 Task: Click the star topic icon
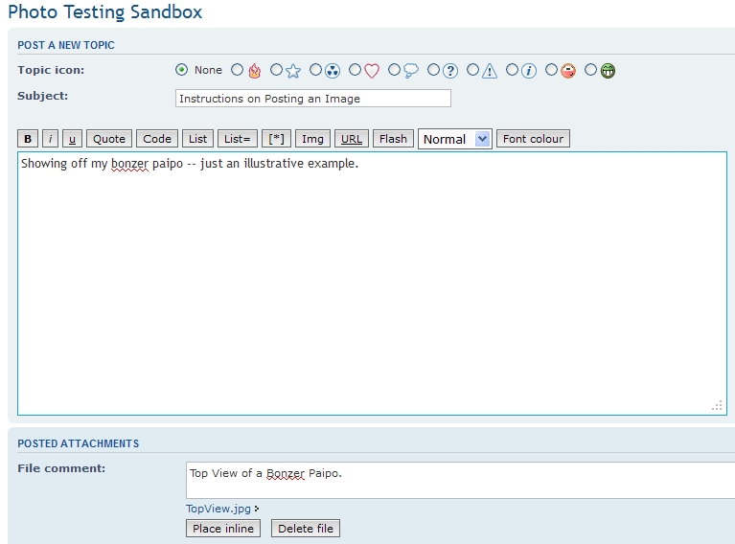click(293, 71)
